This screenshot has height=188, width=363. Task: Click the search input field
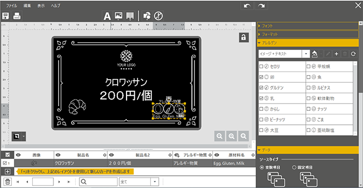[x=99, y=182]
